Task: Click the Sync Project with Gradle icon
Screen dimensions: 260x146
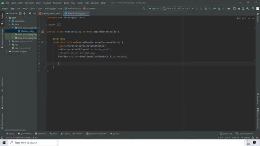Action: click(239, 9)
